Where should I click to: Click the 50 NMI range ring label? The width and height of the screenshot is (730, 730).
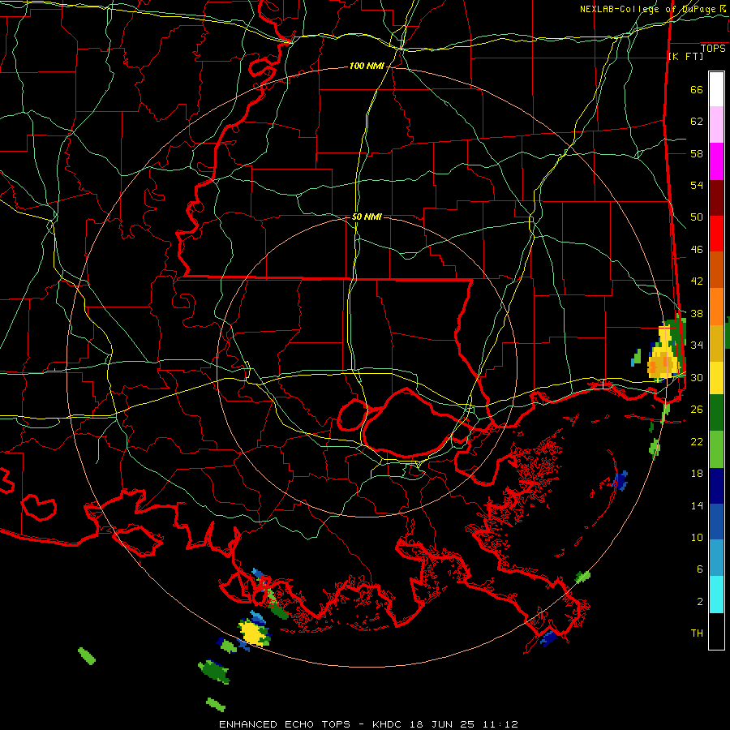click(367, 217)
